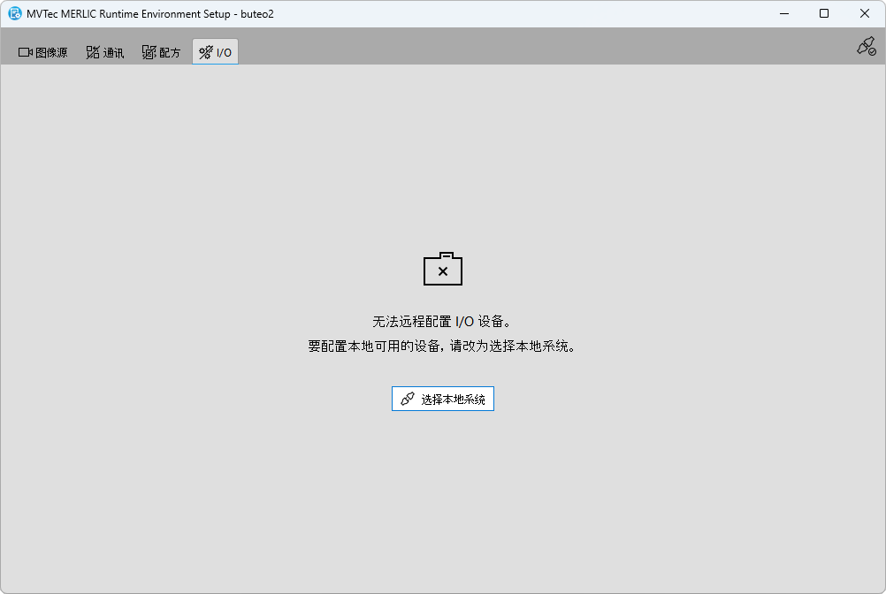Click the message 无法远程配置 I/O 设备

pos(442,322)
